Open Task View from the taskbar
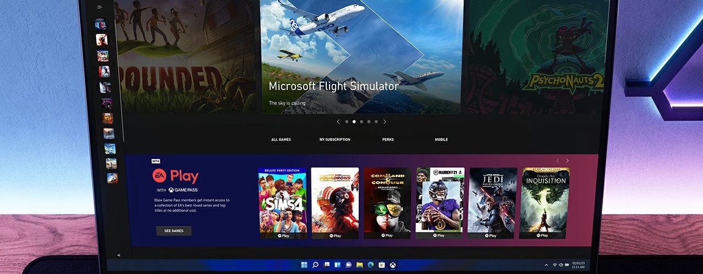This screenshot has height=274, width=703. click(x=326, y=265)
